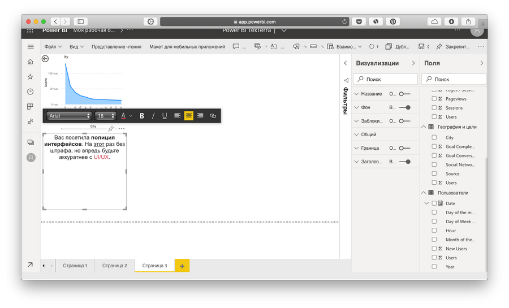
Task: Open My workspace avatar in sidebar
Action: (x=31, y=158)
